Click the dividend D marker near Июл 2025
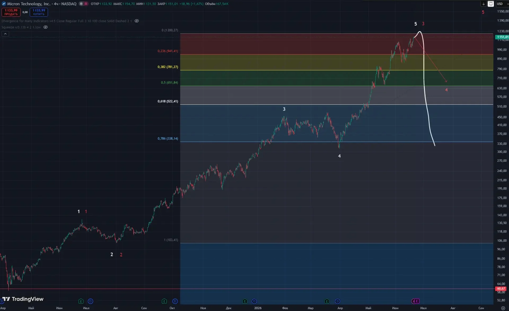 [x=90, y=301]
